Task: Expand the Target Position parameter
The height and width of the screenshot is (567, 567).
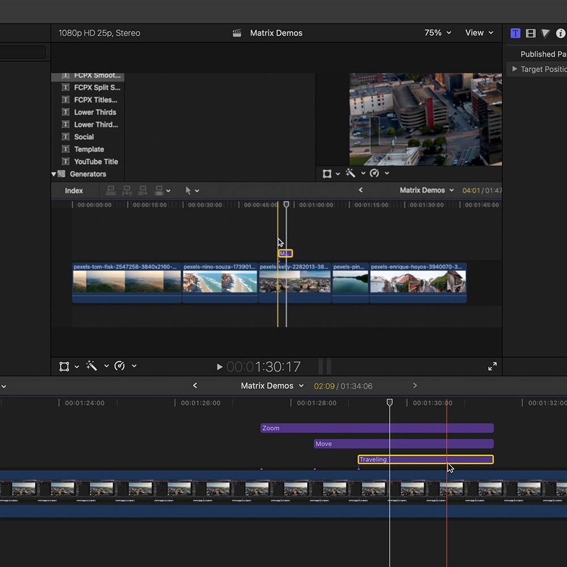Action: point(514,69)
